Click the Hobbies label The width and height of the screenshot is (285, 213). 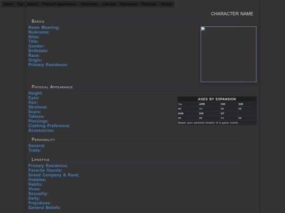pyautogui.click(x=37, y=180)
